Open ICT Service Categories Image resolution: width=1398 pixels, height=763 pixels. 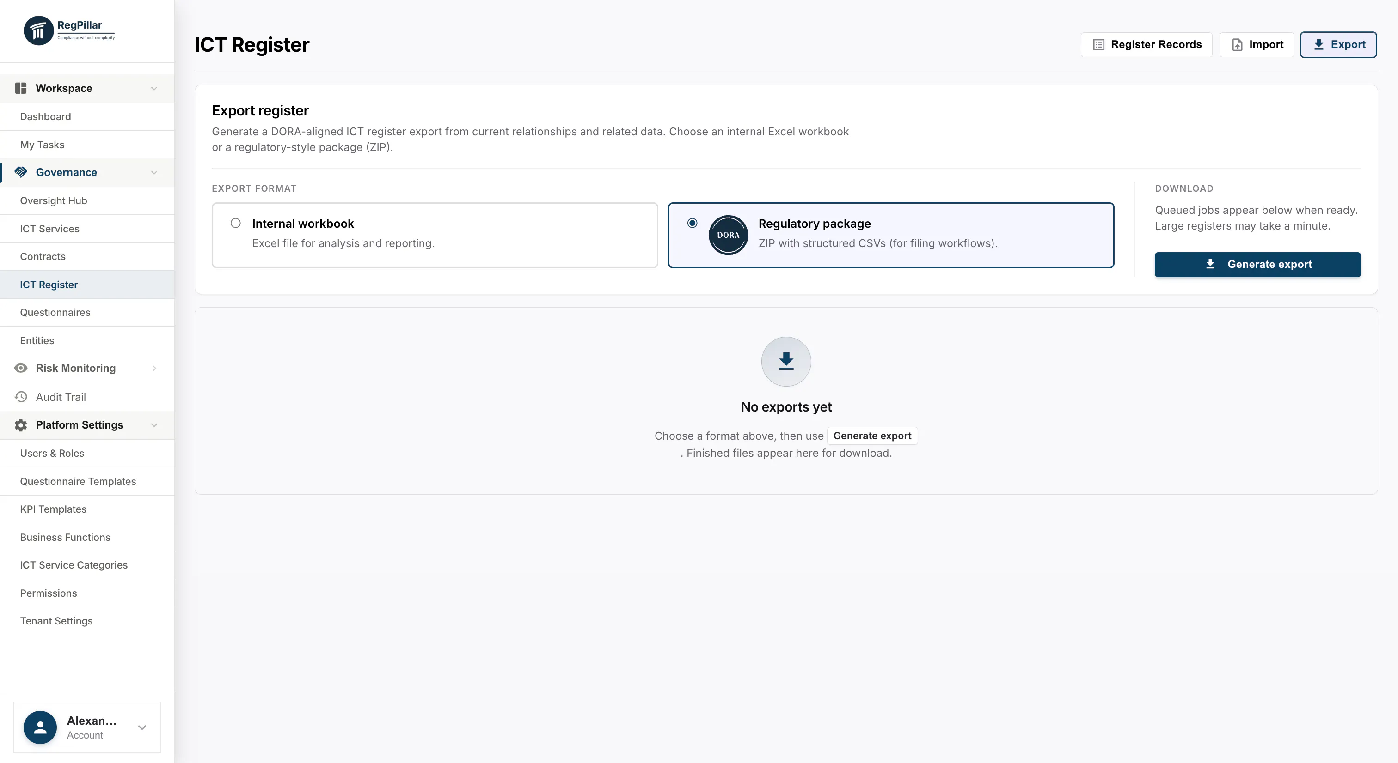87,565
